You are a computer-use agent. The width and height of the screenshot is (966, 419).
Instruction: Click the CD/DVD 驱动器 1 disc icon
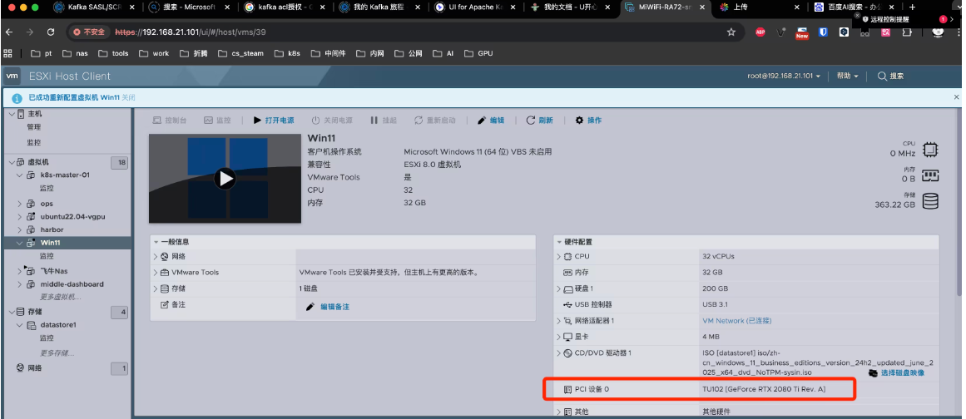pyautogui.click(x=568, y=353)
